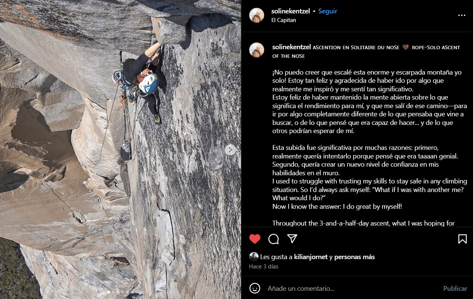Open avatar beside caption text
This screenshot has height=299, width=473.
(257, 50)
